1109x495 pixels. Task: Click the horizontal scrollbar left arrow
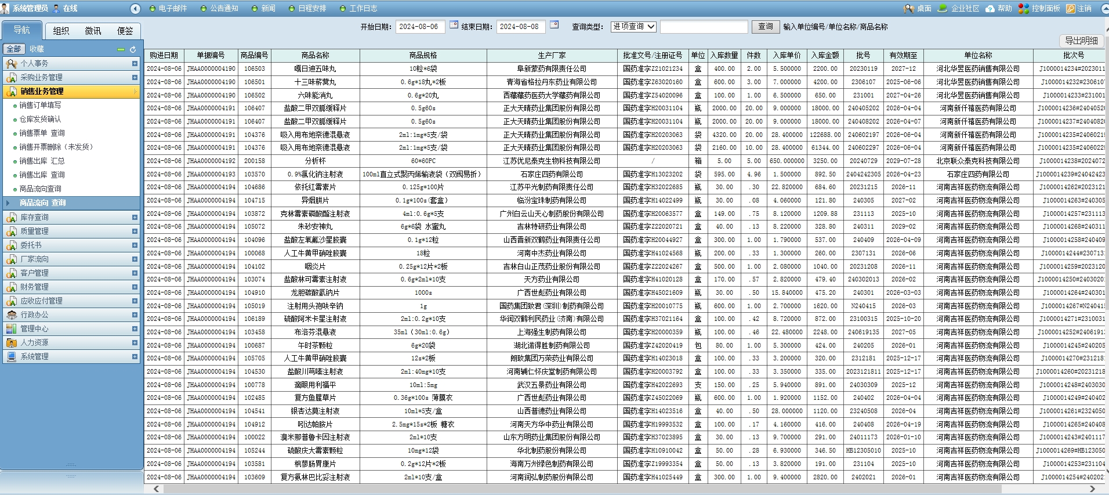(x=156, y=489)
